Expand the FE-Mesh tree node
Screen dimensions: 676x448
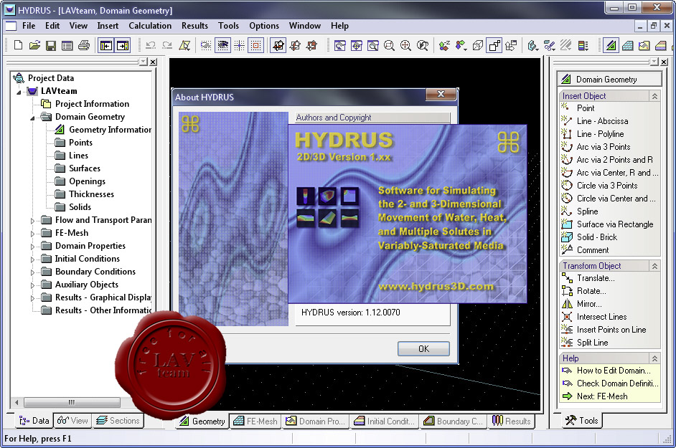click(x=32, y=234)
